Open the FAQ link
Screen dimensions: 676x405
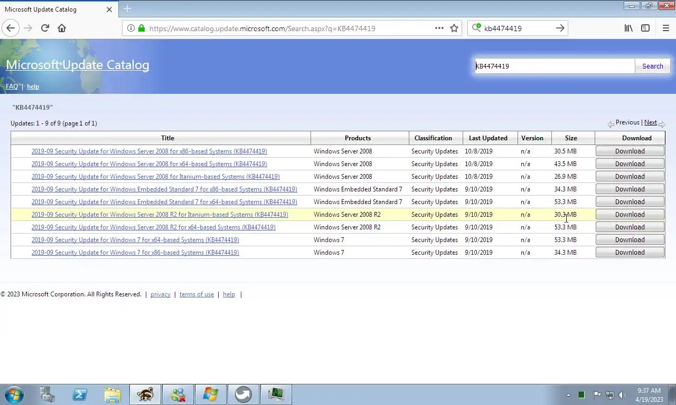[12, 86]
